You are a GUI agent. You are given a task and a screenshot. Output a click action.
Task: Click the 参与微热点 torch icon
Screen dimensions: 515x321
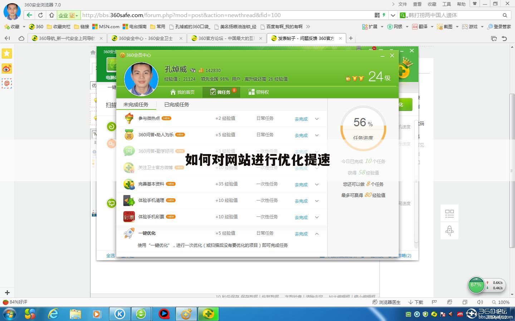(129, 118)
